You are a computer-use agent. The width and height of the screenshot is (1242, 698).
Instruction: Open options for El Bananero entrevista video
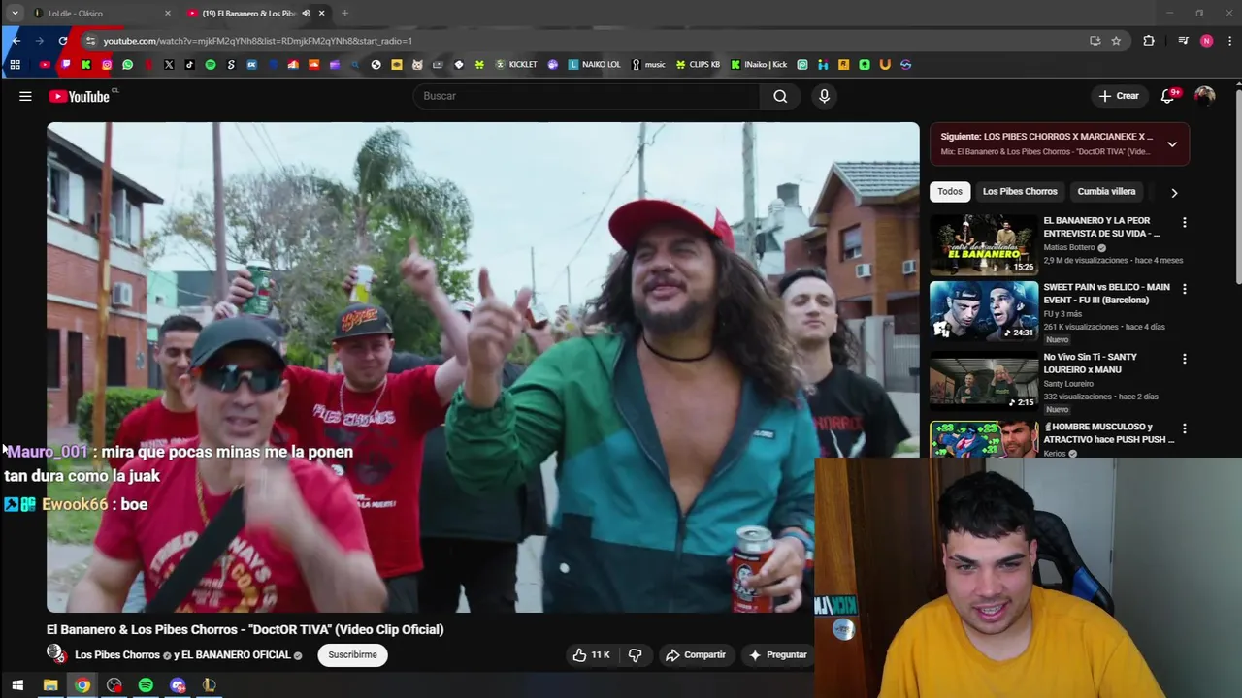point(1184,223)
